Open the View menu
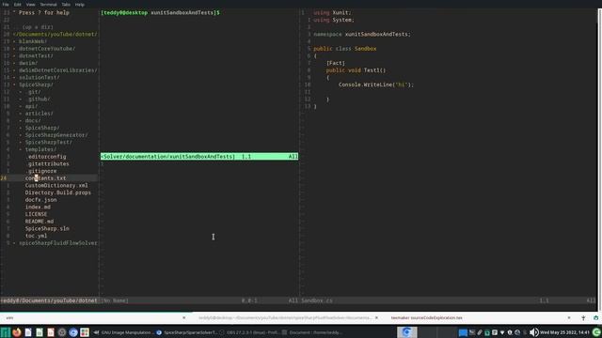This screenshot has height=338, width=602. (31, 4)
